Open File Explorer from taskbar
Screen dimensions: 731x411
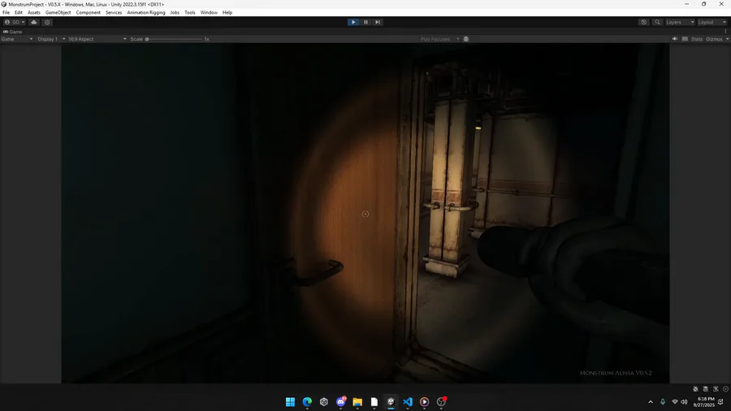pos(357,402)
